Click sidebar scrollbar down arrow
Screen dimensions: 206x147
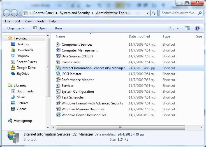[x=48, y=127]
